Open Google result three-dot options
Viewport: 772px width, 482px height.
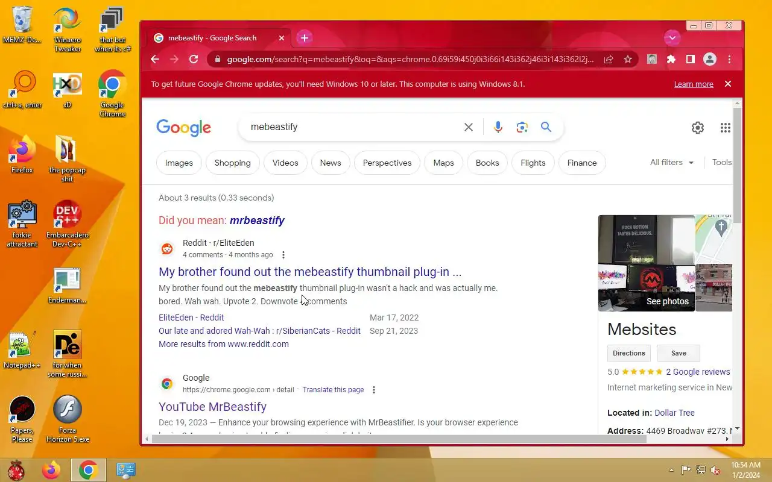374,390
